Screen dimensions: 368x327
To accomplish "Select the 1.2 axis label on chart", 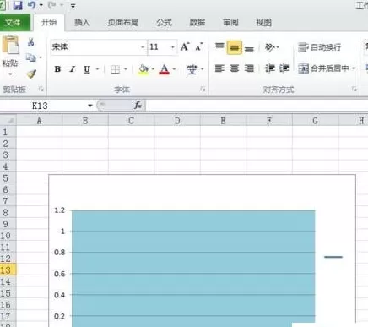I will click(60, 210).
